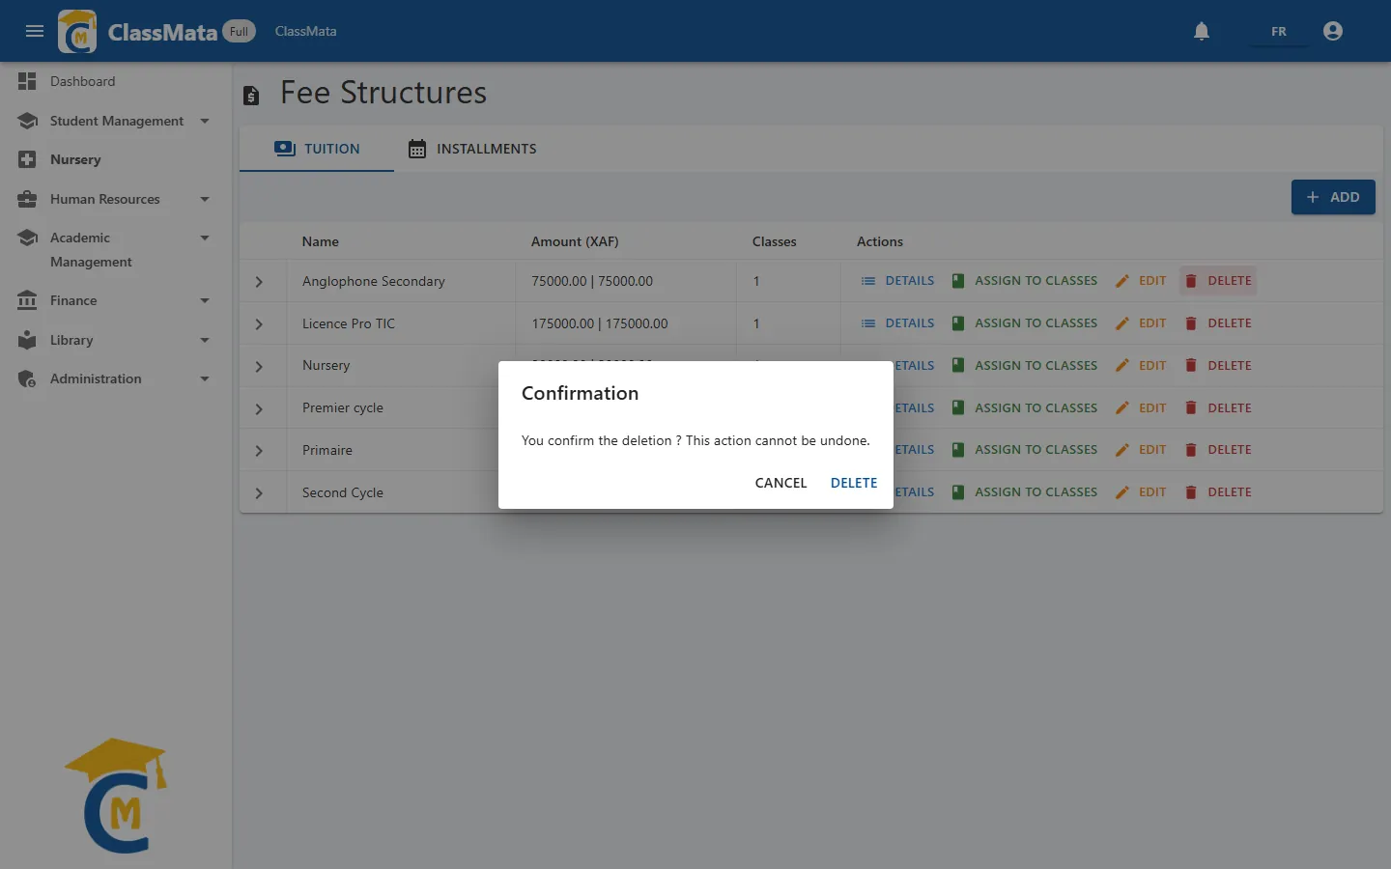Click trash icon on Licence Pro TIC row

1191,323
